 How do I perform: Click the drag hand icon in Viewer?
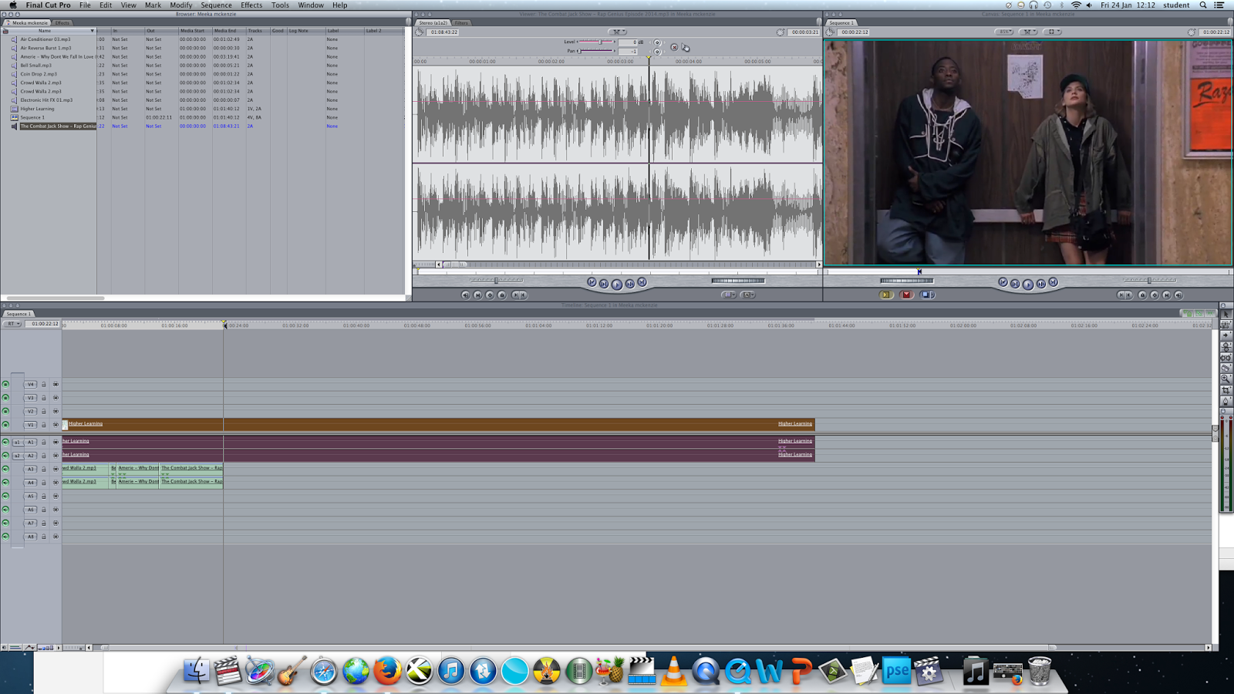pyautogui.click(x=686, y=47)
